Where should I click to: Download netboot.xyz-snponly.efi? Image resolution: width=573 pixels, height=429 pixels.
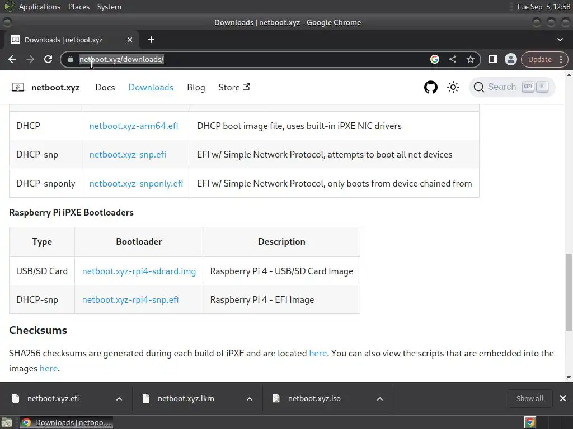136,183
